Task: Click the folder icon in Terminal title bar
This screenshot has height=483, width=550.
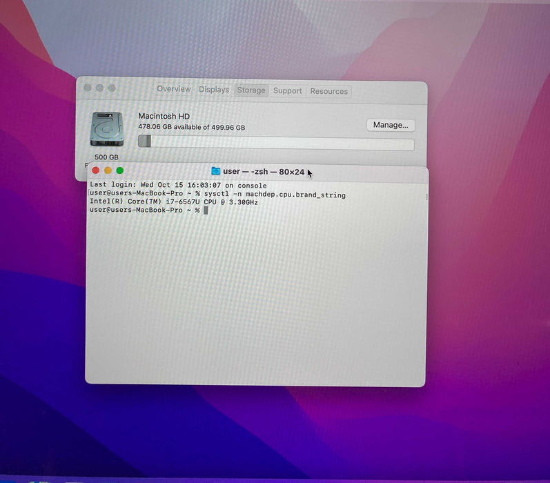Action: point(215,171)
